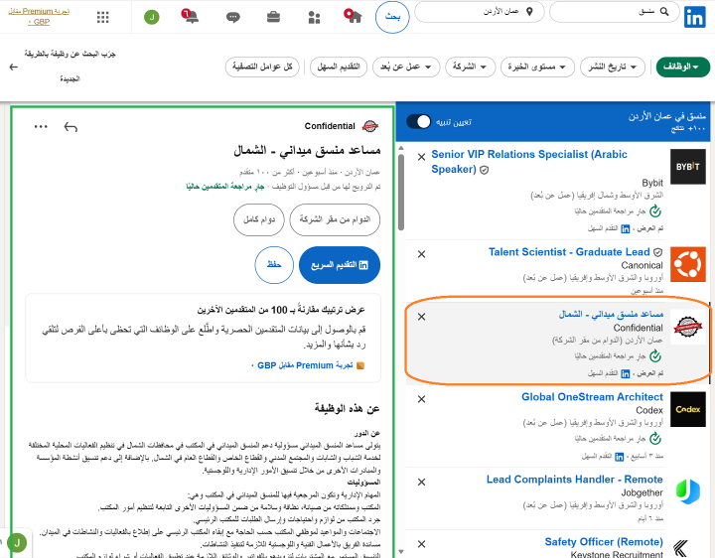Expand the تاريخ النشر filter

pyautogui.click(x=613, y=67)
